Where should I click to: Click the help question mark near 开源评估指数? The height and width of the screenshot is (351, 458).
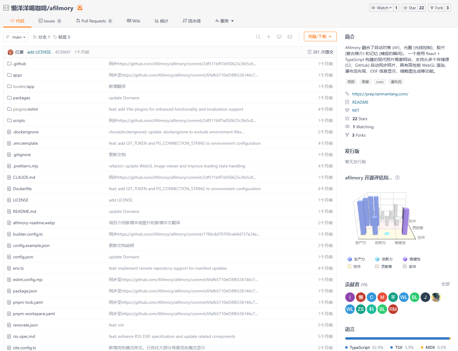397,178
